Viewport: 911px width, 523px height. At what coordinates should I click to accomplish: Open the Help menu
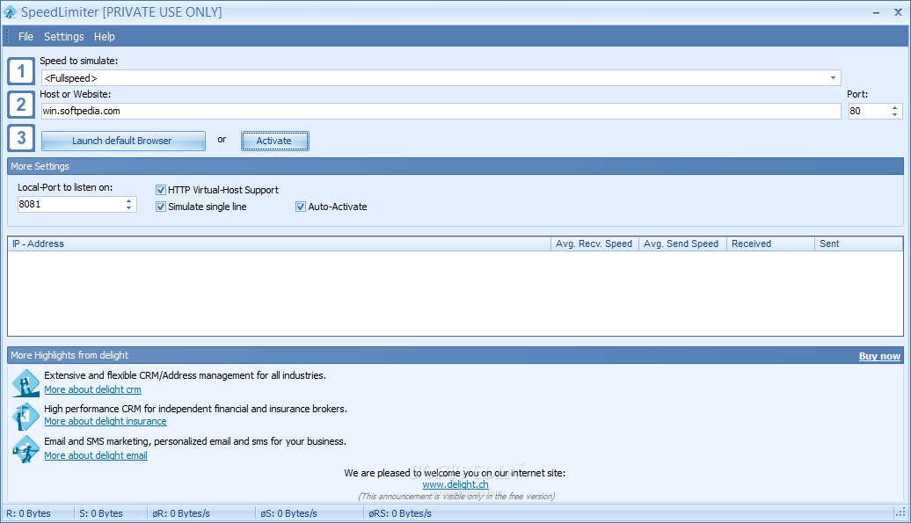click(105, 37)
